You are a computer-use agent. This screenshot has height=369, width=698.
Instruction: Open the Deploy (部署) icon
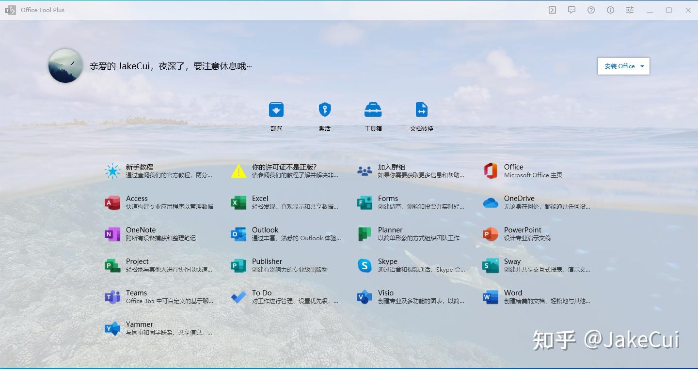[276, 109]
